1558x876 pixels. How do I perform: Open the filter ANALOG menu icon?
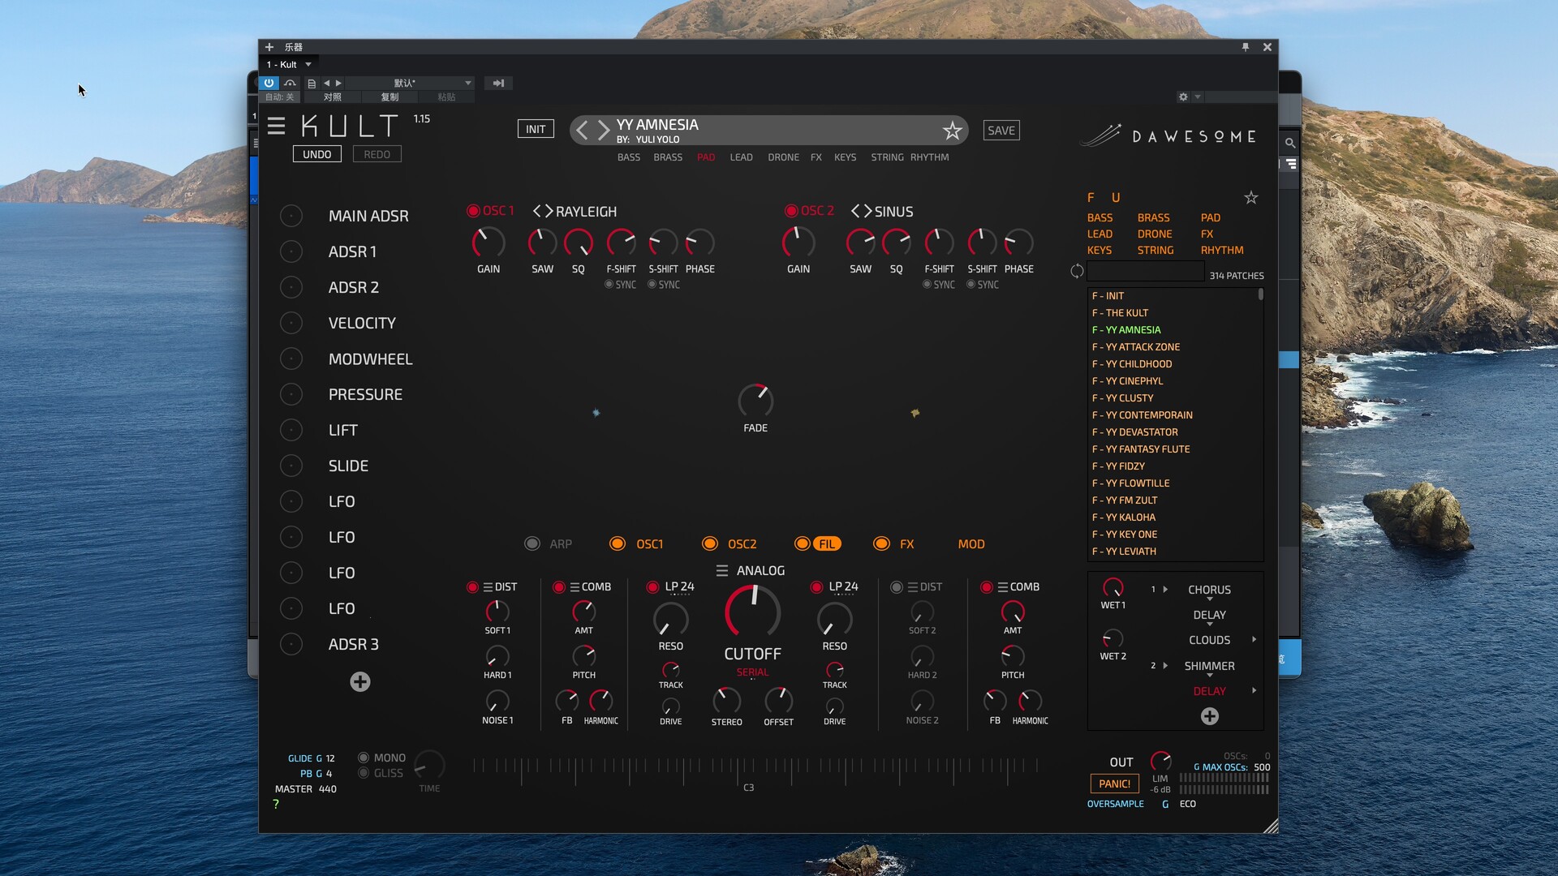721,571
